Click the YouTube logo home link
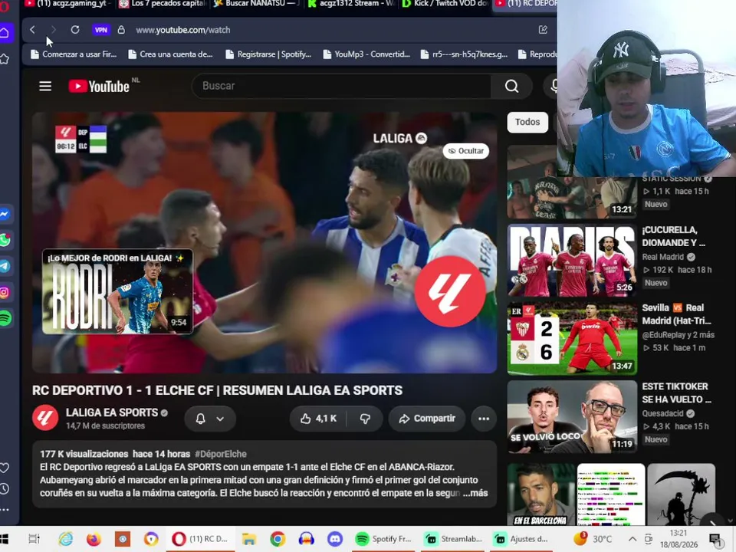Screen dimensions: 736x552 [99, 87]
